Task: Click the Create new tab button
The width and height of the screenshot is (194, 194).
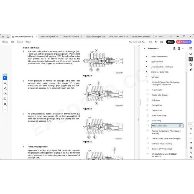Action: tap(159, 37)
